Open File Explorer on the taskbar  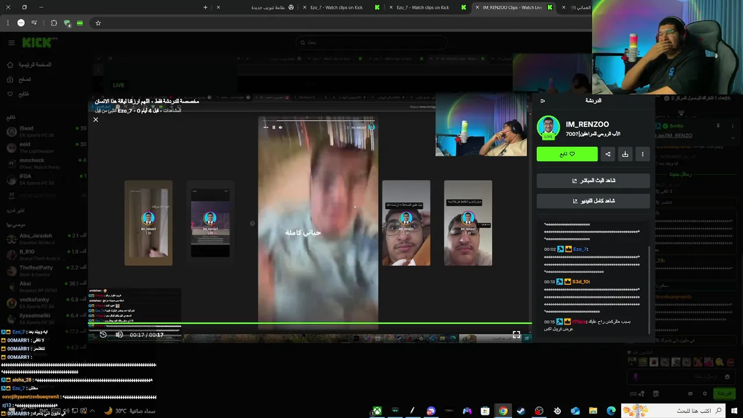click(593, 411)
